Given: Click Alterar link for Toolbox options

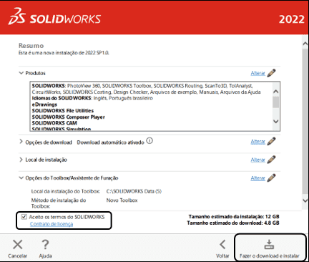Looking at the screenshot, I should [x=257, y=178].
